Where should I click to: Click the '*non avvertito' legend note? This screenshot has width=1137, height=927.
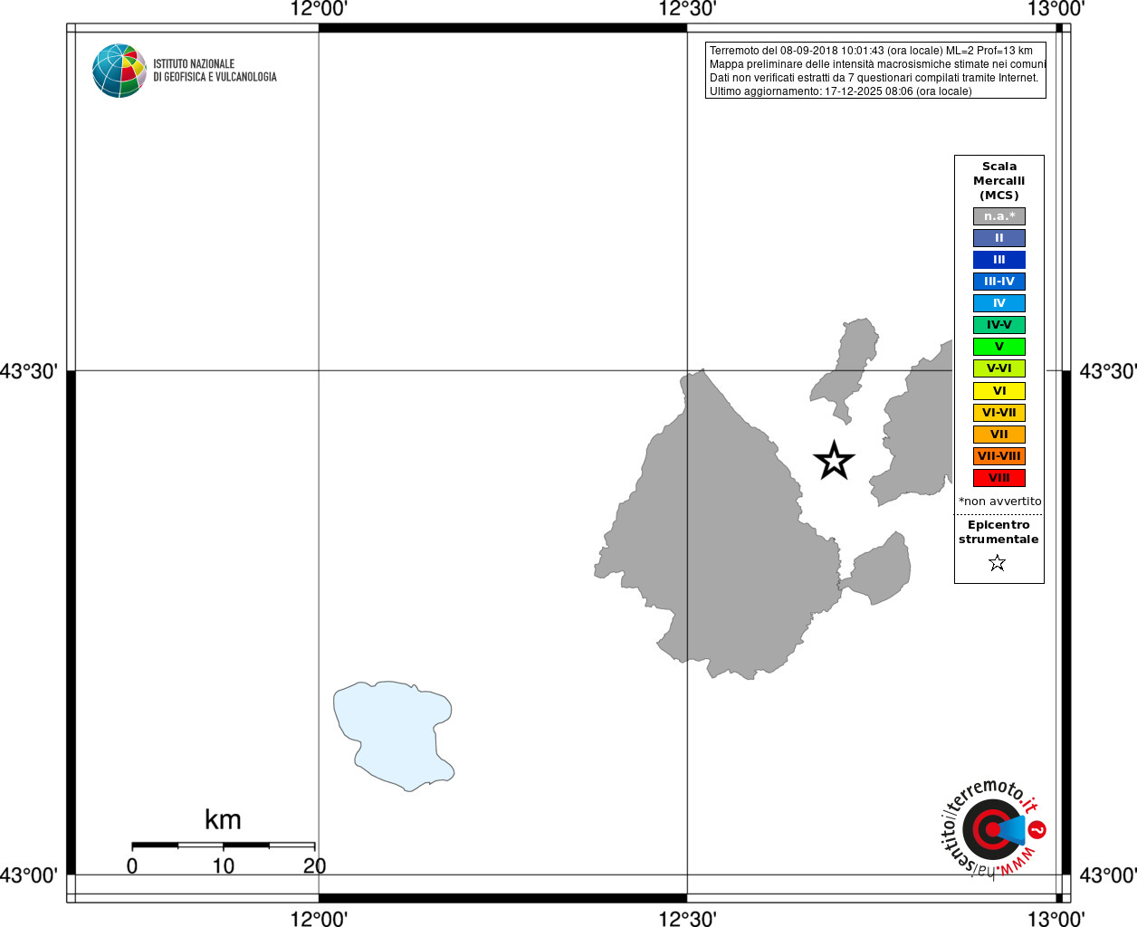[x=1000, y=502]
